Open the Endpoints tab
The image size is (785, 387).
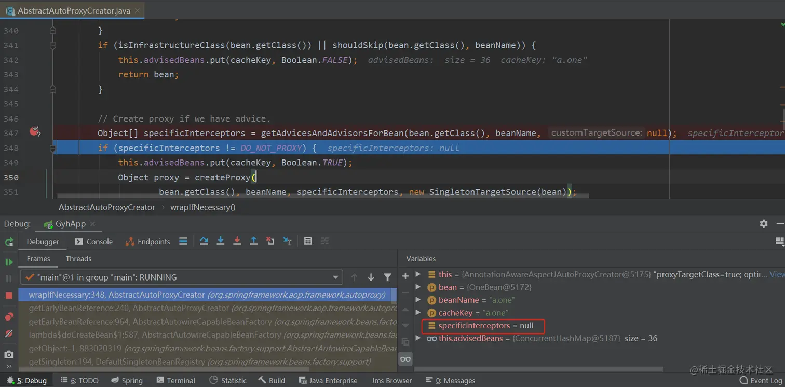coord(147,242)
